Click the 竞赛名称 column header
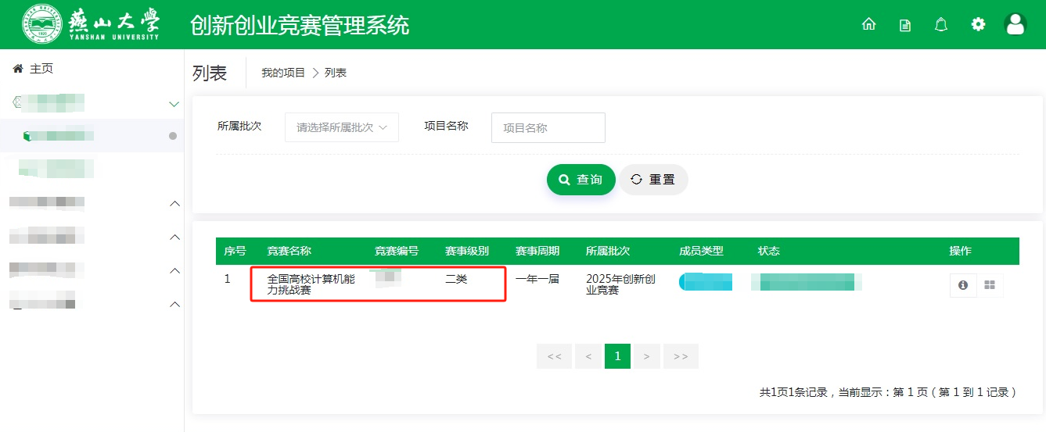 (289, 251)
